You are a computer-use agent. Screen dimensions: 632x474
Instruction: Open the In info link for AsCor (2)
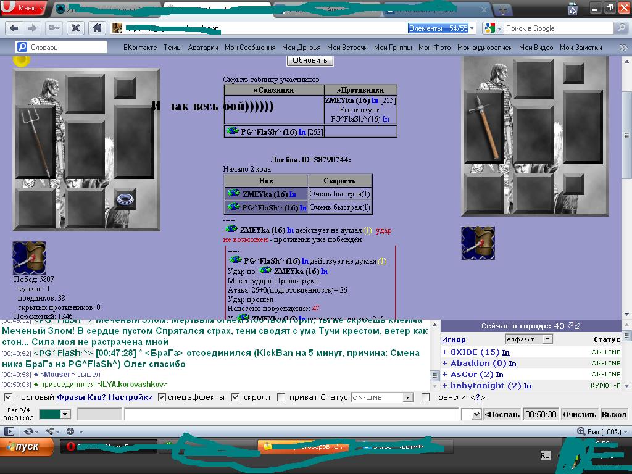pyautogui.click(x=499, y=375)
